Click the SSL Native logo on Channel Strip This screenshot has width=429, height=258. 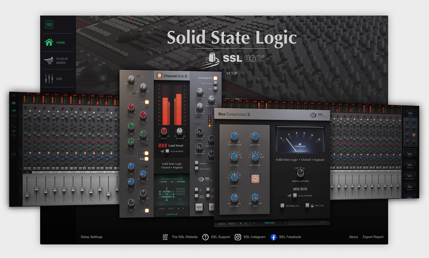click(205, 179)
